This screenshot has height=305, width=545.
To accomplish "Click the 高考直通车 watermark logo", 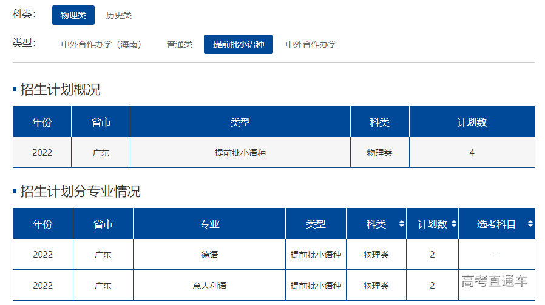I will [x=494, y=281].
